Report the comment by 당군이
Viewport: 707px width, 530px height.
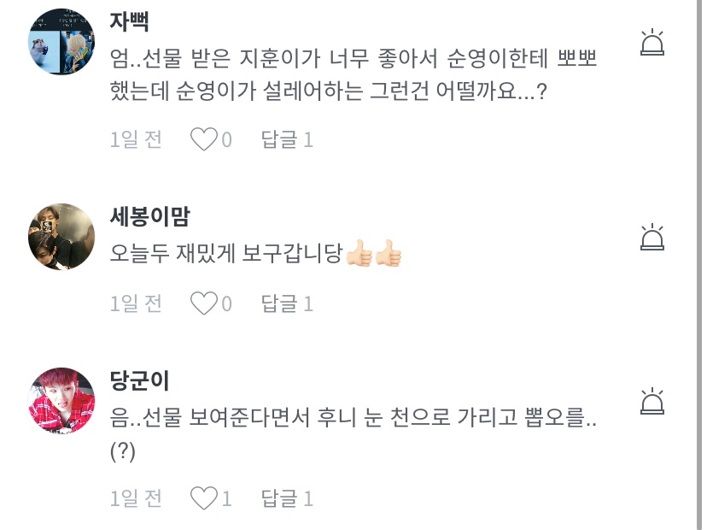[651, 401]
